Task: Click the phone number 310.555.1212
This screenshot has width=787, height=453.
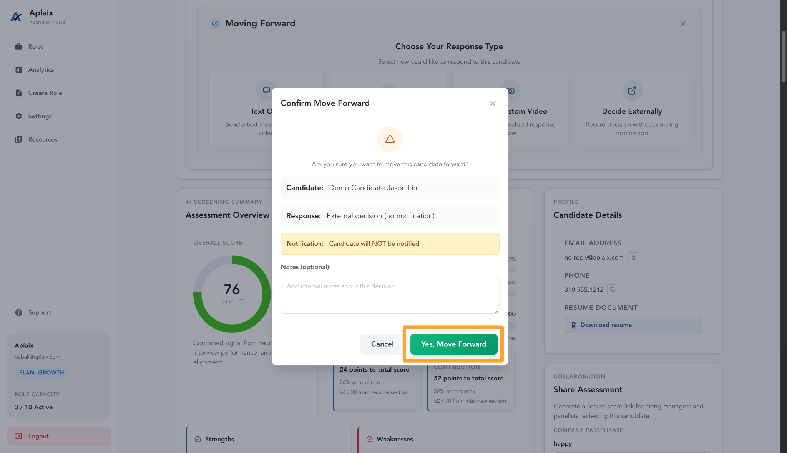Action: coord(584,290)
